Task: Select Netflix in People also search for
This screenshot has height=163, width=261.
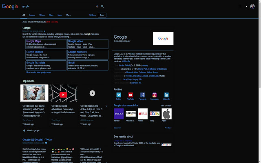Action: (143, 114)
